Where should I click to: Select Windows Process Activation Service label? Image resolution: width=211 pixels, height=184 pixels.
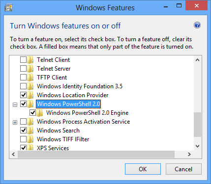click(83, 122)
